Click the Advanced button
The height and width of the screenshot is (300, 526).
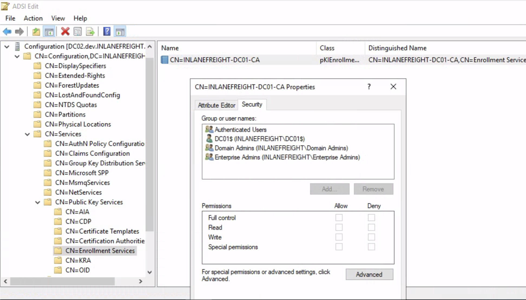(369, 274)
